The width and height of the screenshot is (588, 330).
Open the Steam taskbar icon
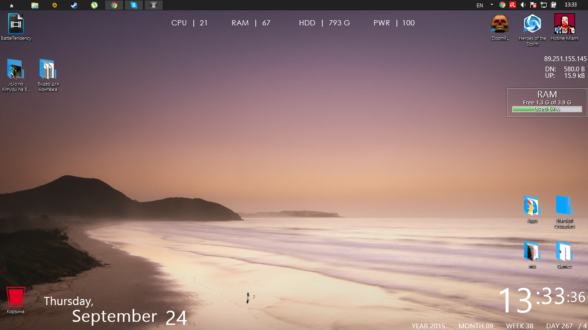click(x=74, y=5)
